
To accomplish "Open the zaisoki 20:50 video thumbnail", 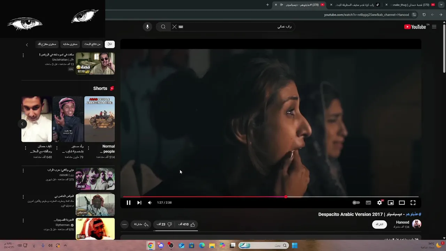I will (95, 179).
